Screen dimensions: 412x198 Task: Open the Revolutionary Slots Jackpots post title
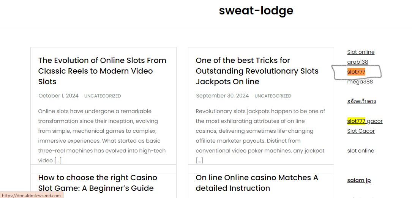click(257, 71)
